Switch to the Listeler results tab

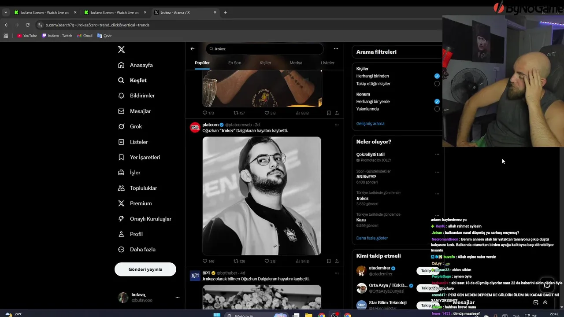click(327, 63)
